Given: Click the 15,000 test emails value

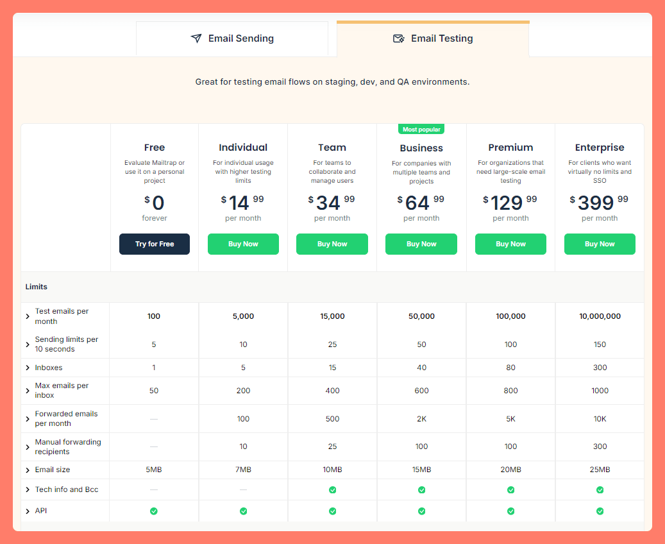Looking at the screenshot, I should click(x=332, y=316).
